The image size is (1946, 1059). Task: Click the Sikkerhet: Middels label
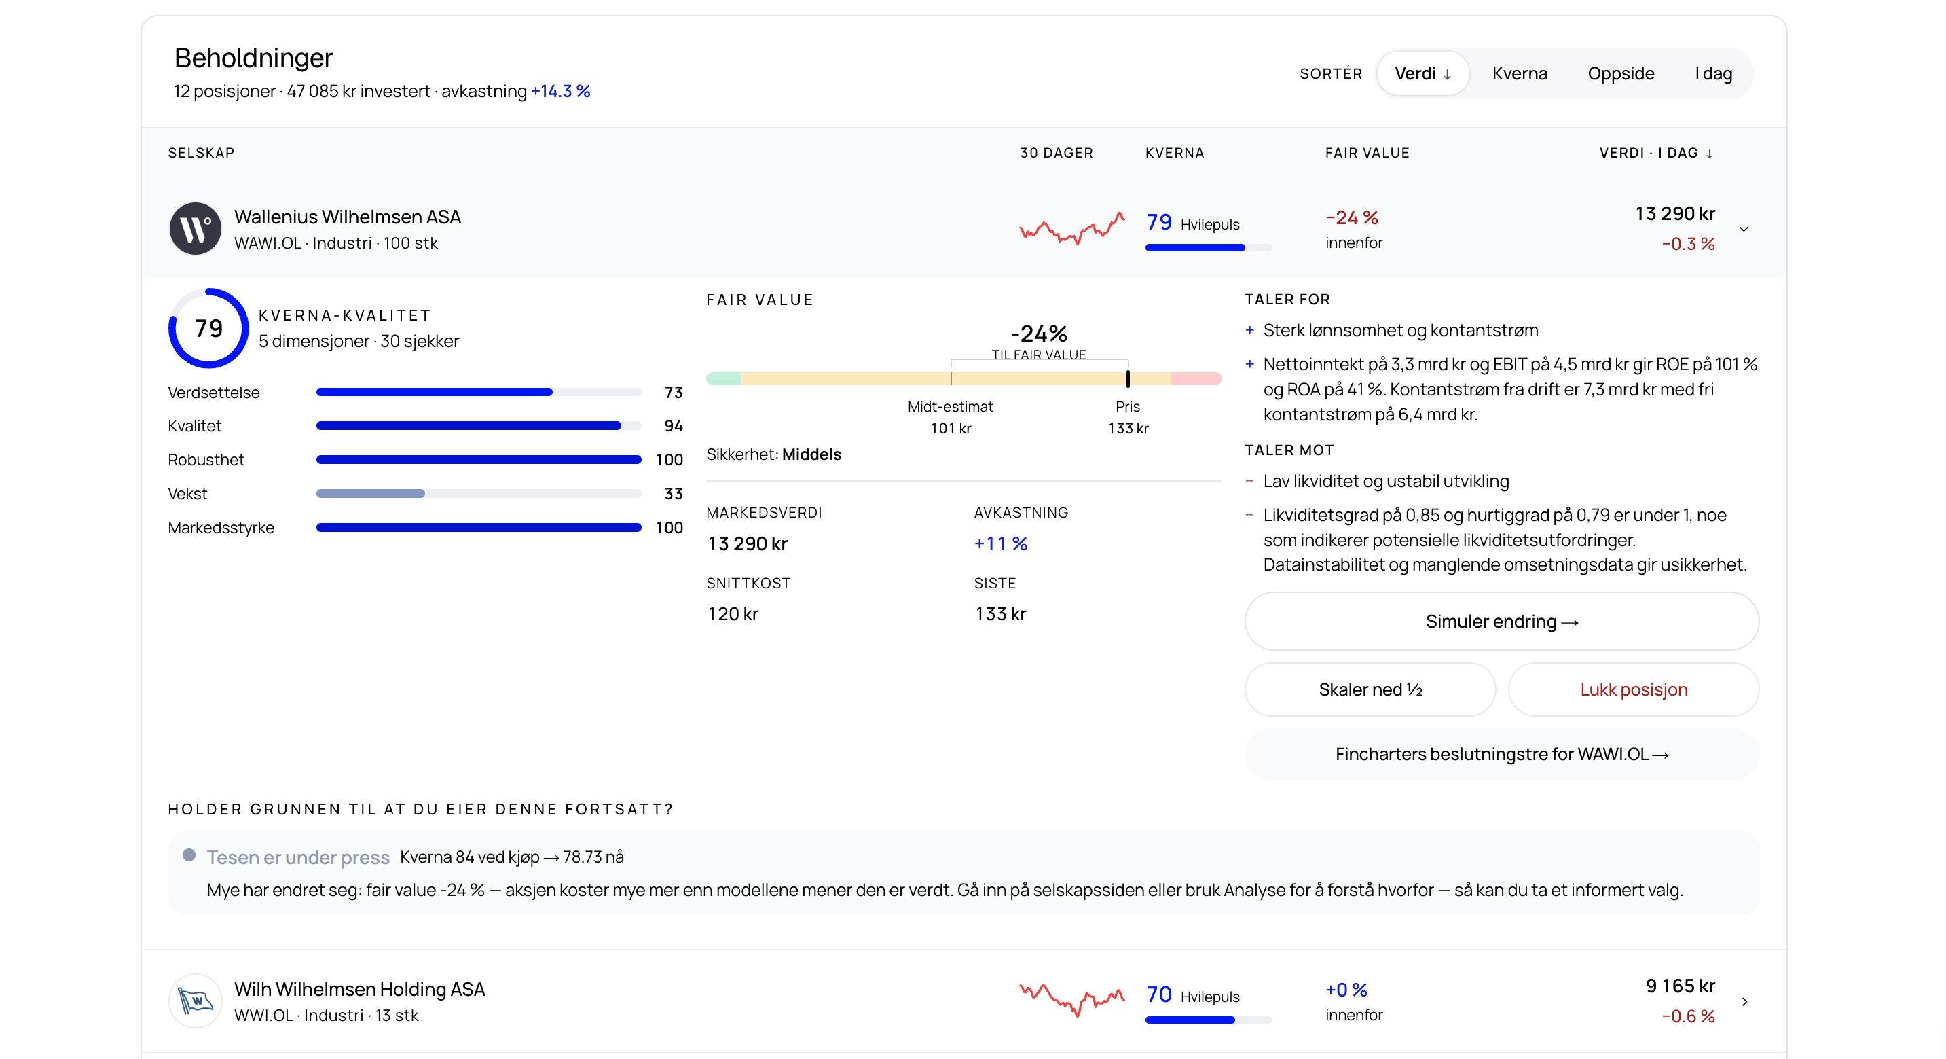(x=773, y=454)
